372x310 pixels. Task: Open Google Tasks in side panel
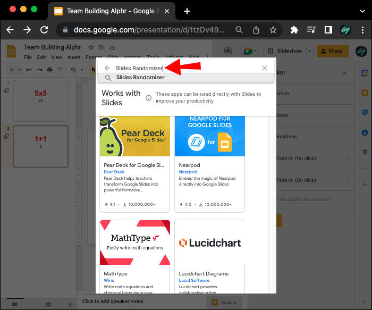pyautogui.click(x=365, y=113)
